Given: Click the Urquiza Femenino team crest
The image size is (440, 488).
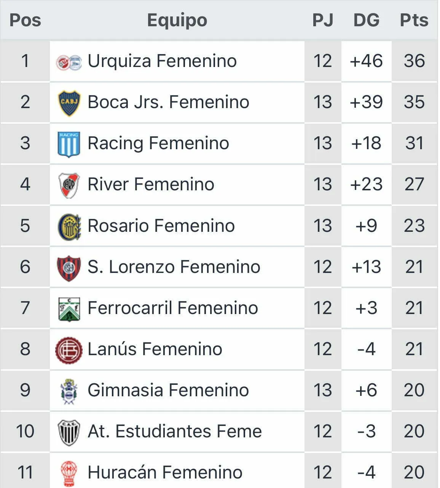Looking at the screenshot, I should (69, 62).
